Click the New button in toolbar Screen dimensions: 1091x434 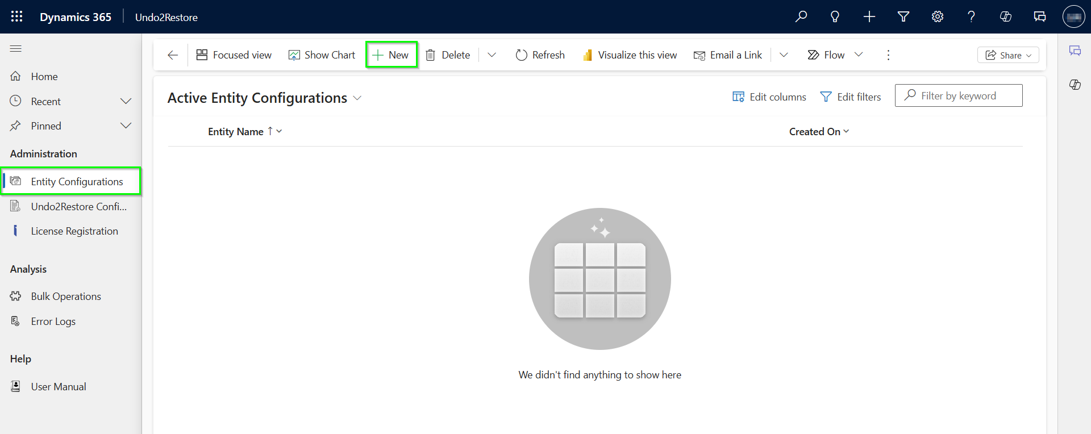(x=392, y=55)
